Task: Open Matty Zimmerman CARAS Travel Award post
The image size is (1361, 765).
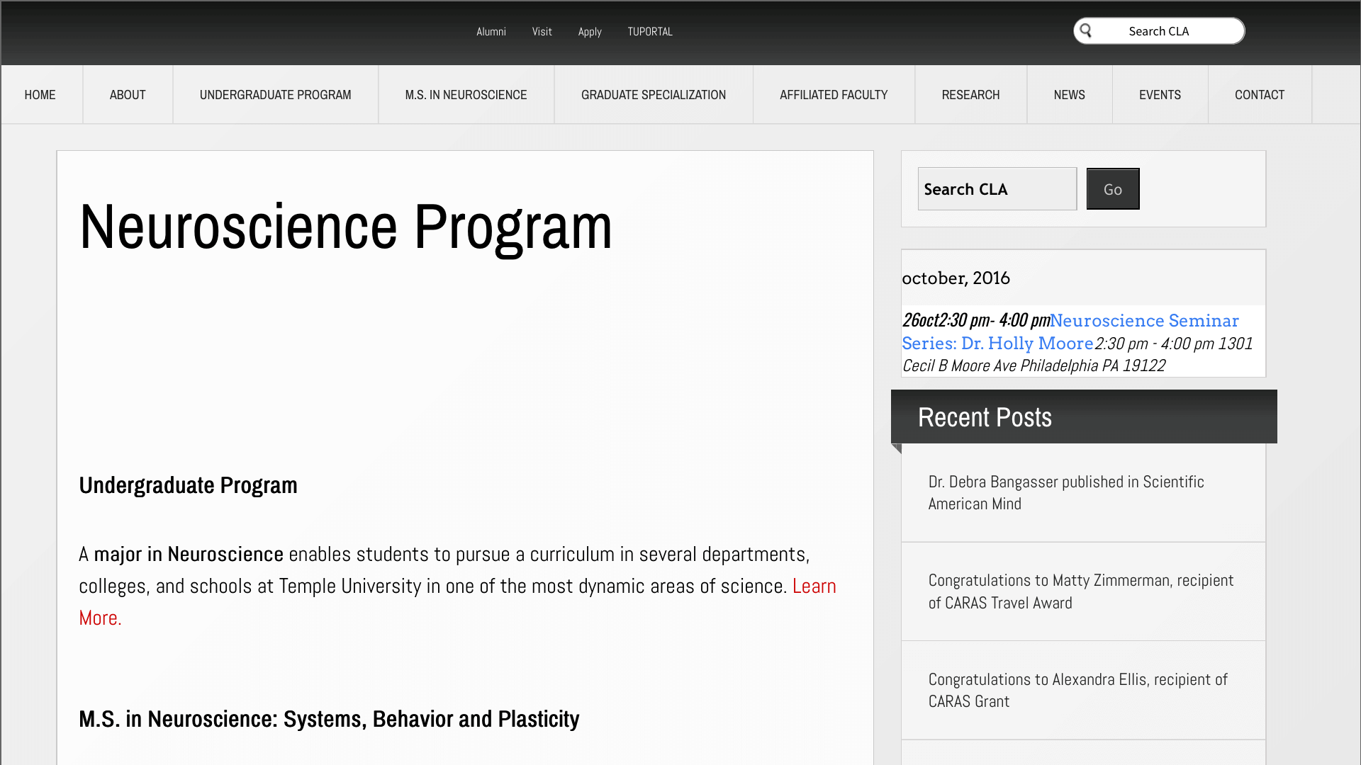Action: point(1080,591)
